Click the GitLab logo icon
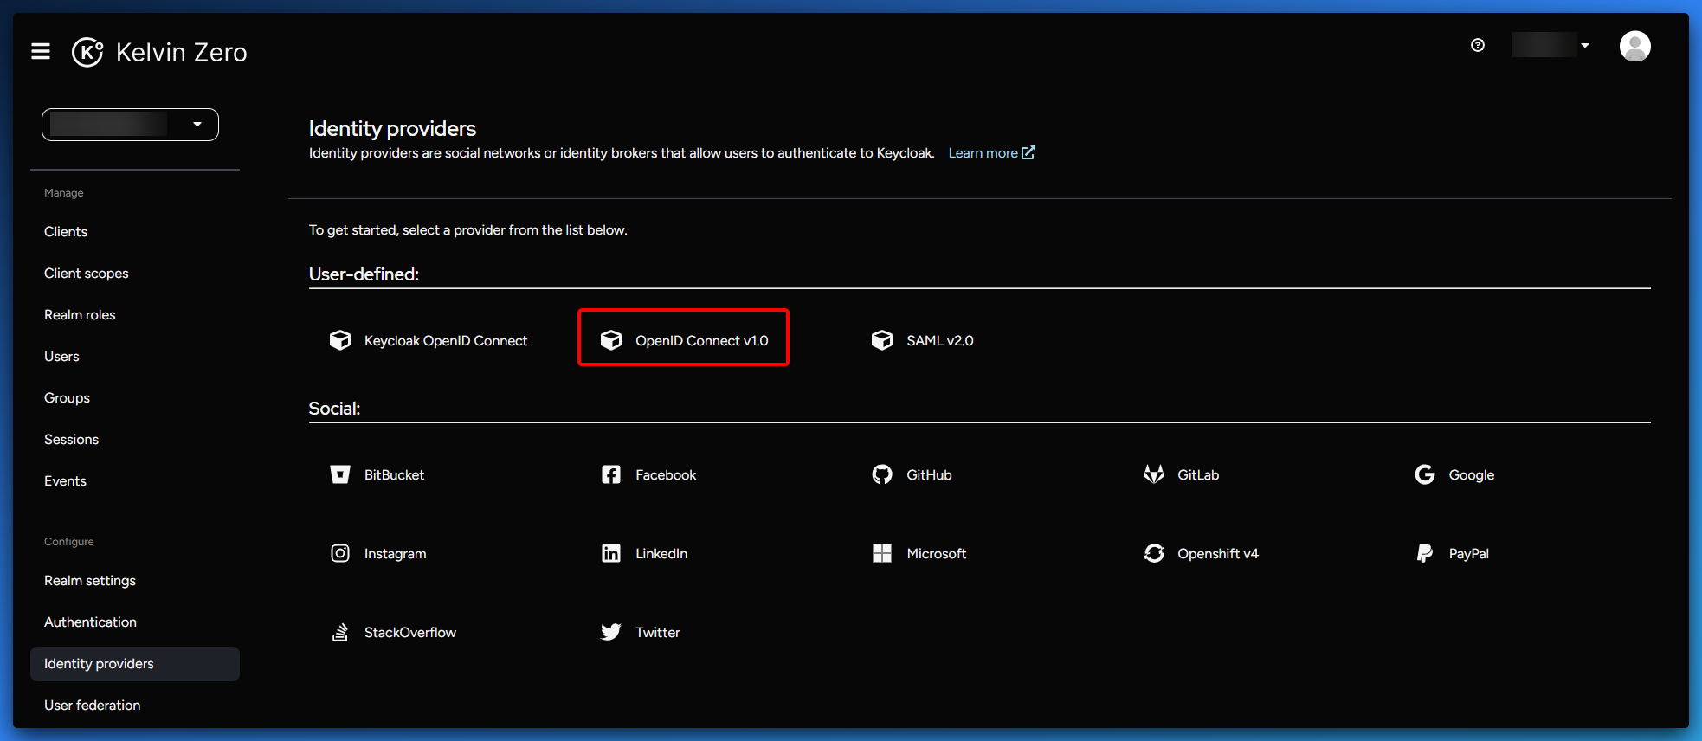The height and width of the screenshot is (741, 1702). 1154,474
